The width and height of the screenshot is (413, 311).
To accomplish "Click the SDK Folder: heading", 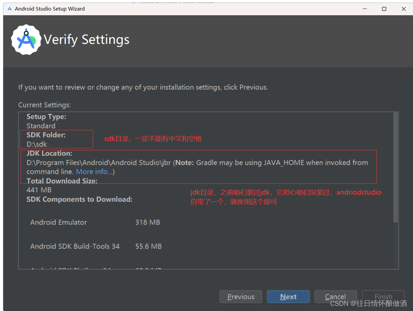I will pos(46,135).
